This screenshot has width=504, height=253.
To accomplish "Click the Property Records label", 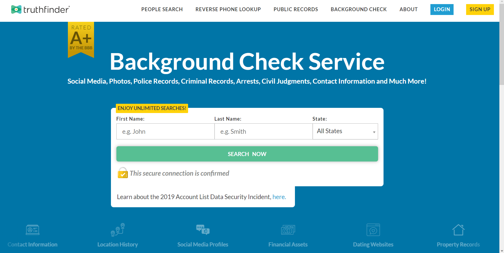I will 458,245.
